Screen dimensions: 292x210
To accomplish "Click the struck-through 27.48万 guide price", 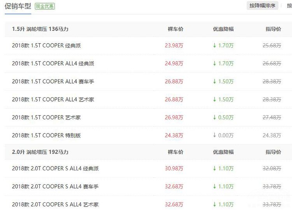I will [272, 117].
